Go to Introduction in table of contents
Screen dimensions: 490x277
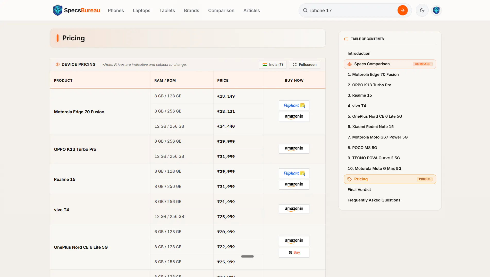point(359,53)
